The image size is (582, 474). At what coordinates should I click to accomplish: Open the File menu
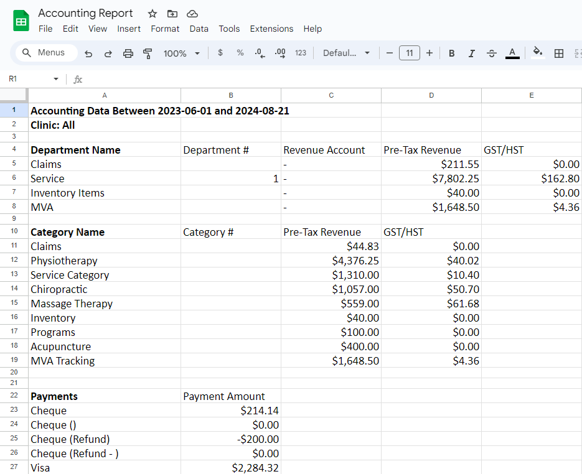tap(45, 29)
